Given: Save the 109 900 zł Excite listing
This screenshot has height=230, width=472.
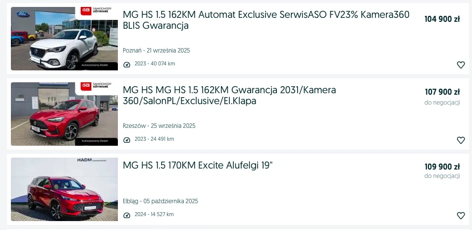Looking at the screenshot, I should coord(461,216).
